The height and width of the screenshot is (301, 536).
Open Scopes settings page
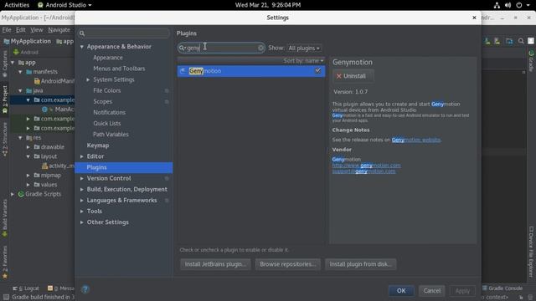(102, 101)
